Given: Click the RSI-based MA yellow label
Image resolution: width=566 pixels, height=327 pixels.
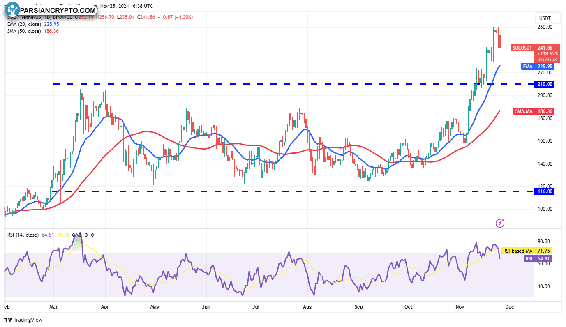Looking at the screenshot, I should click(x=518, y=251).
